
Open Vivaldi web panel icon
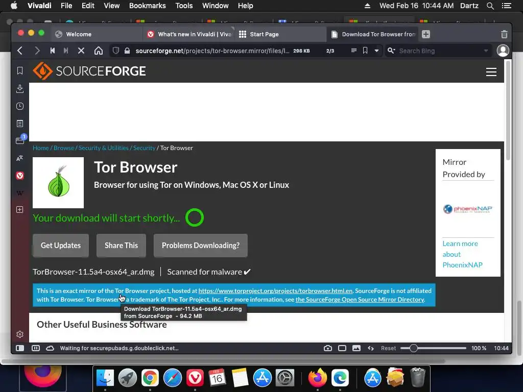pos(20,176)
